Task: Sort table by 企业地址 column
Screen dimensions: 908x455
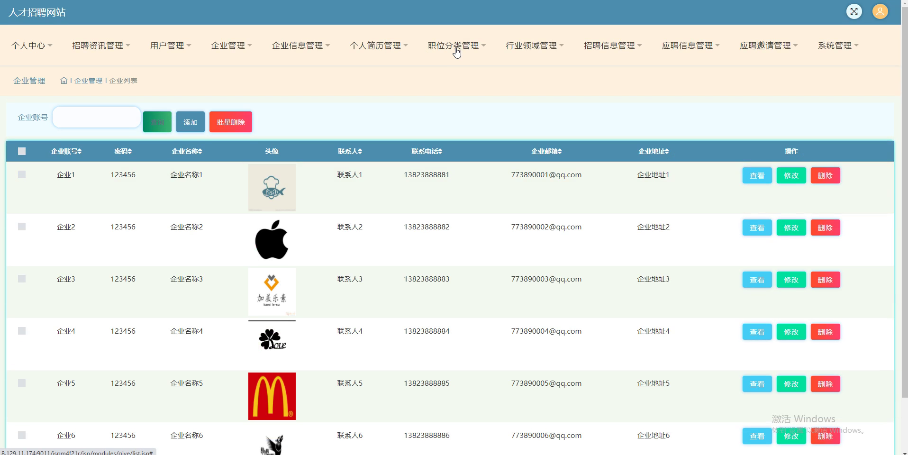Action: click(x=653, y=151)
